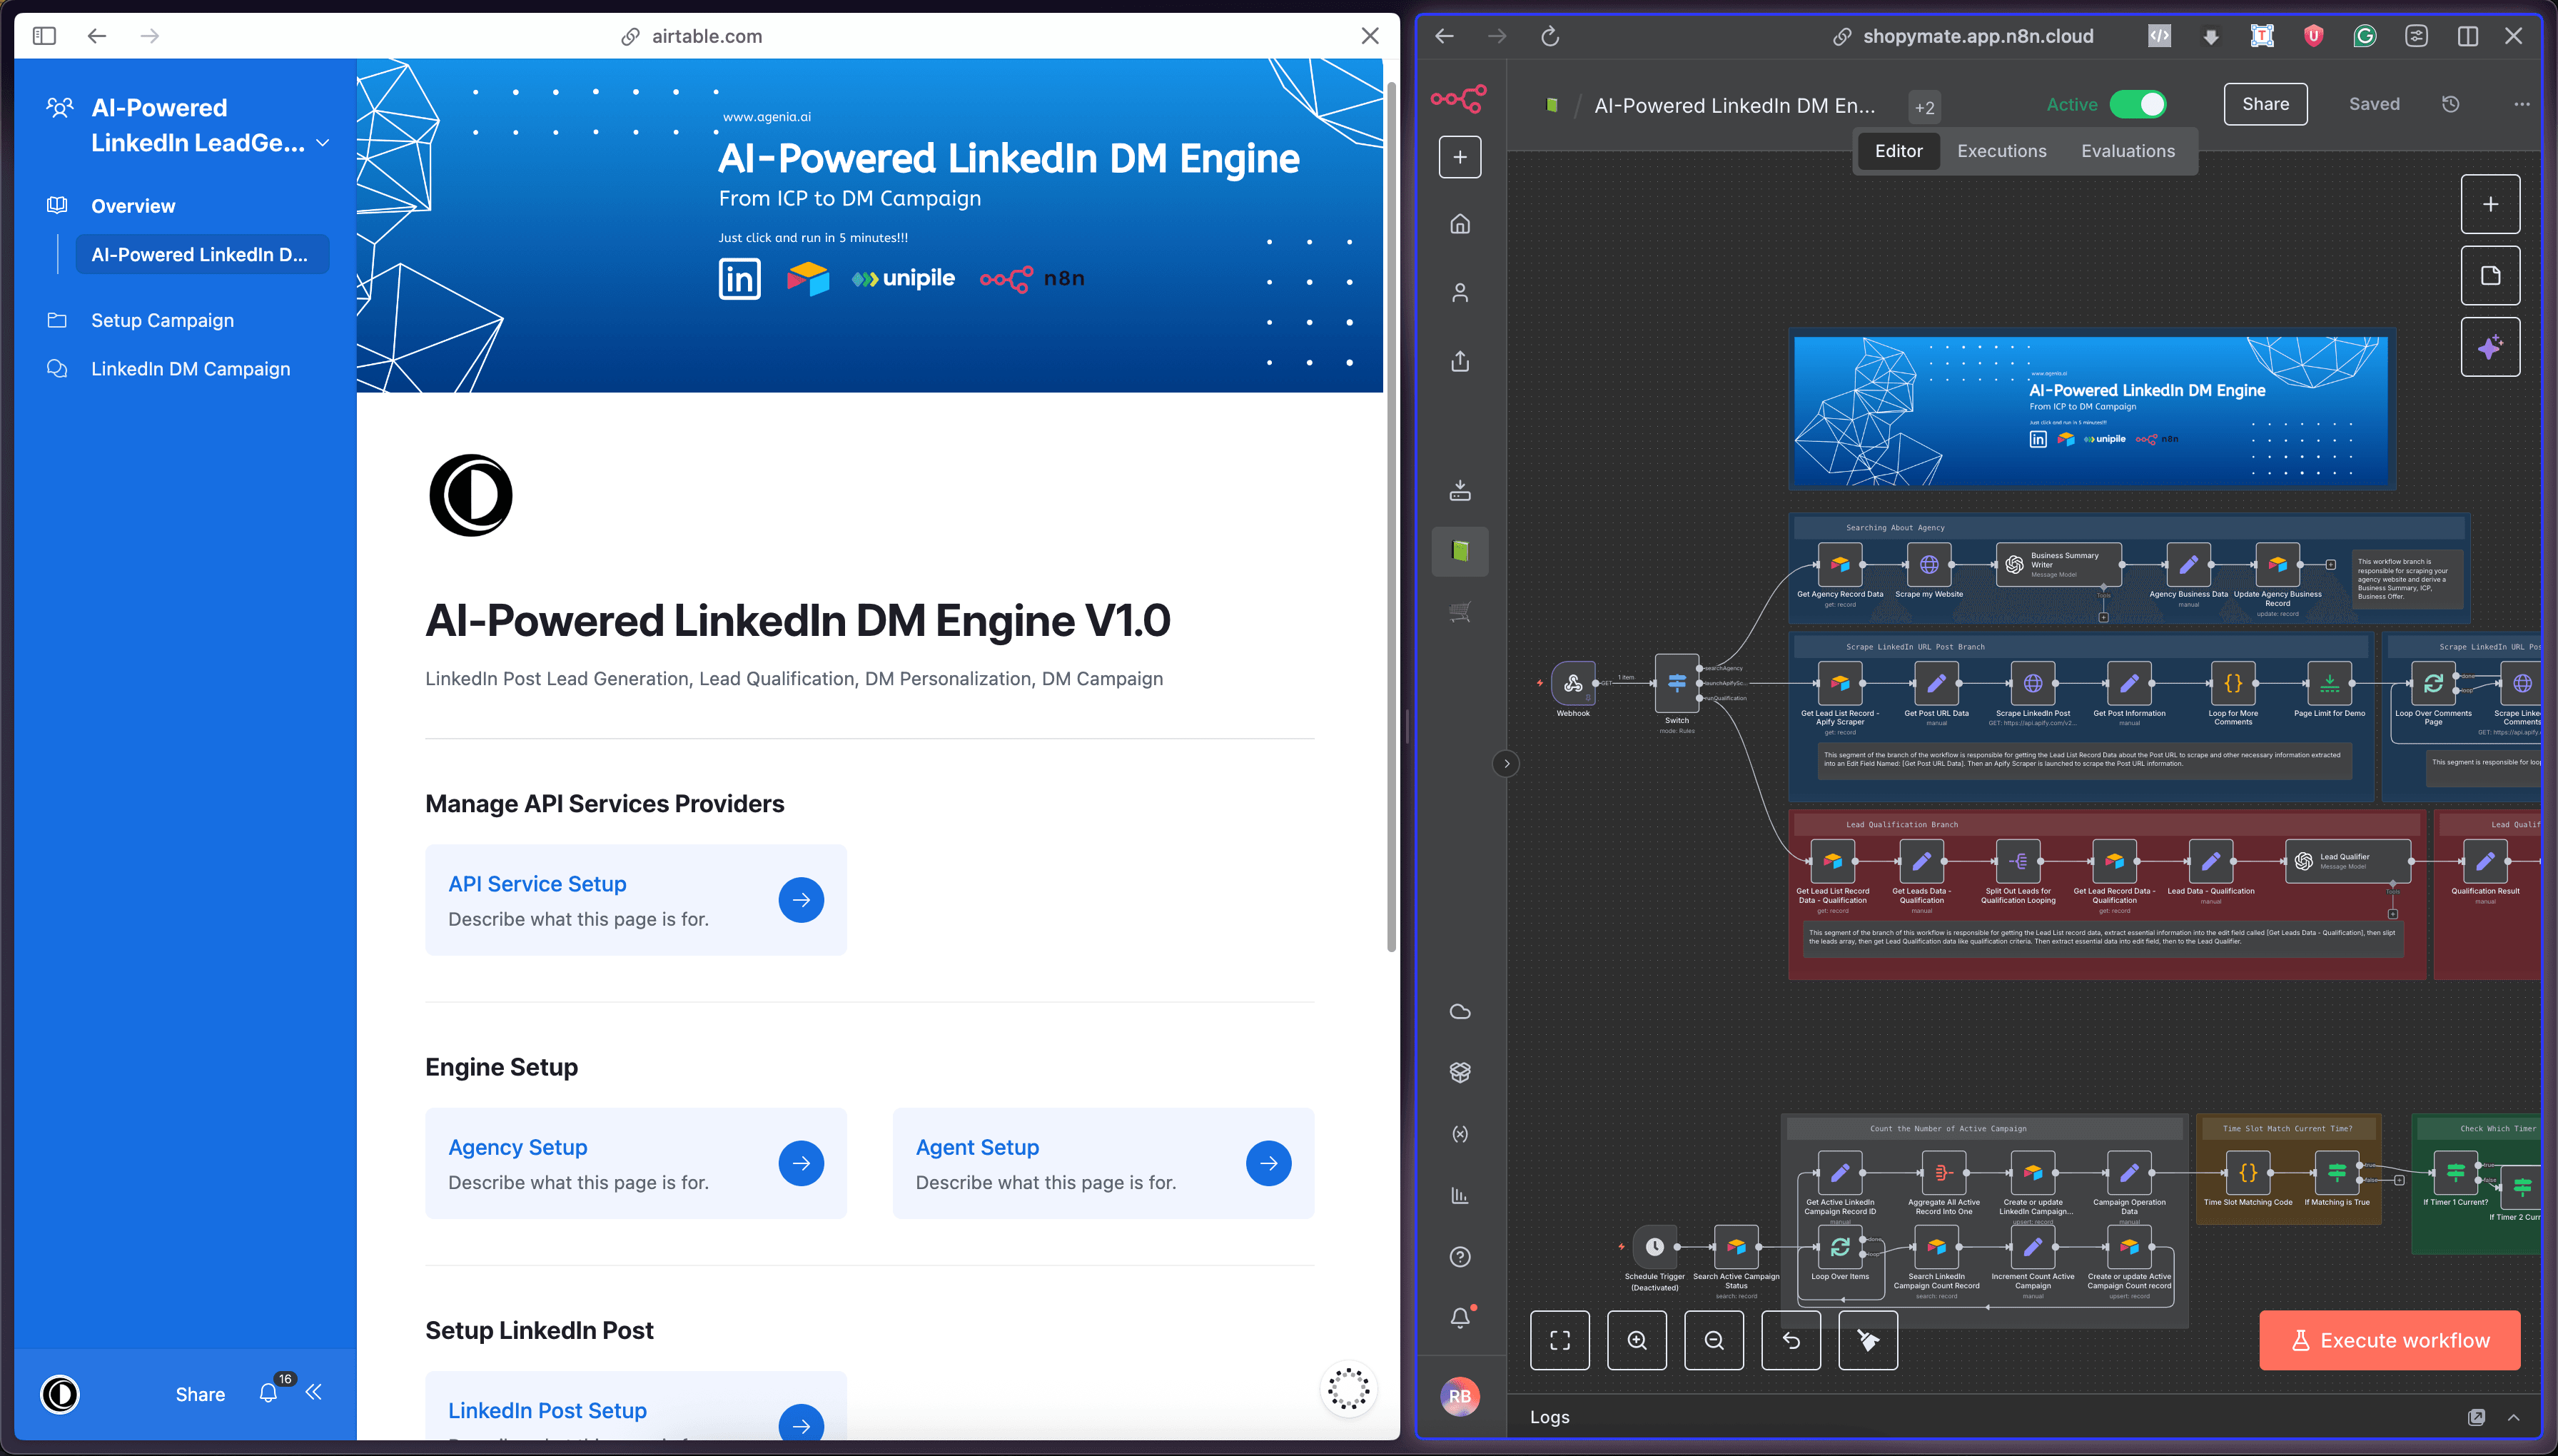Screen dimensions: 2558x1456
Task: Switch to the Evaluations tab
Action: pyautogui.click(x=2128, y=151)
